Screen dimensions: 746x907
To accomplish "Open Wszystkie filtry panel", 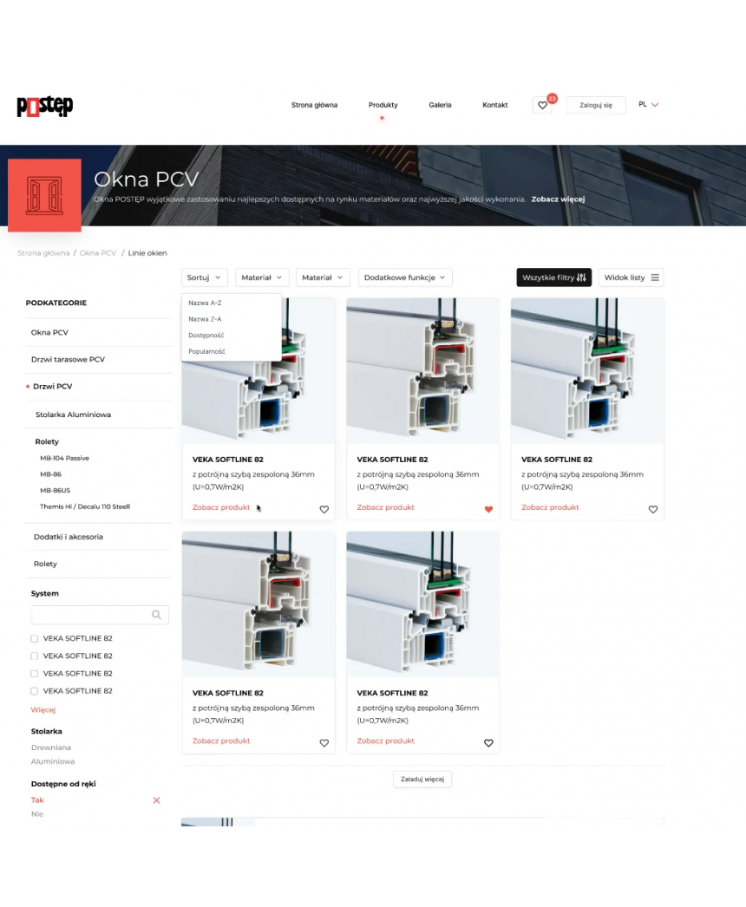I will click(554, 277).
